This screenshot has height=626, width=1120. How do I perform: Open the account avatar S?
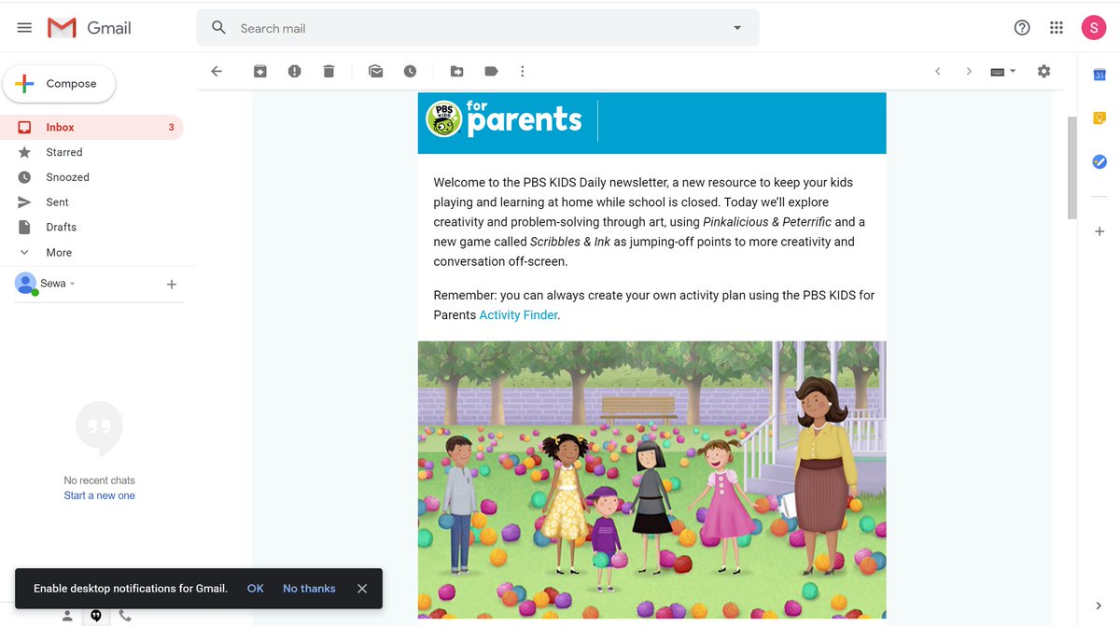click(x=1094, y=28)
